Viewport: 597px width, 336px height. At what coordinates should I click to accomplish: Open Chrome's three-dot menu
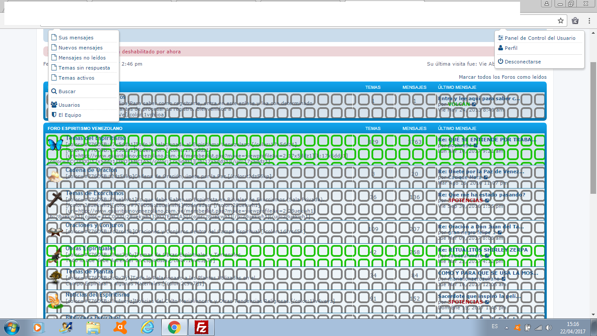click(588, 21)
